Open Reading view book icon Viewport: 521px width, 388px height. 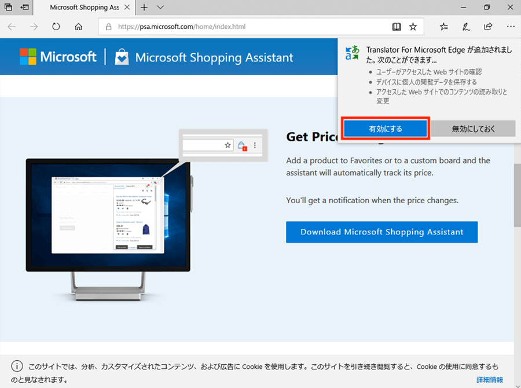coord(397,27)
